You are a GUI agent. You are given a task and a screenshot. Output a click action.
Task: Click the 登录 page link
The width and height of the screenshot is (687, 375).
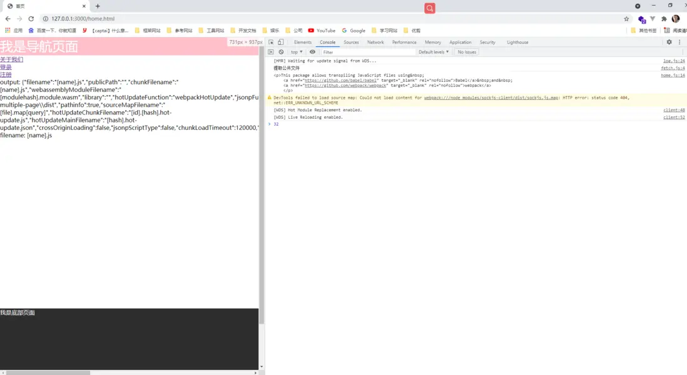click(6, 67)
